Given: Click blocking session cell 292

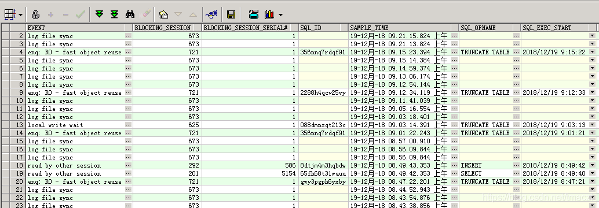Looking at the screenshot, I should coord(167,165).
